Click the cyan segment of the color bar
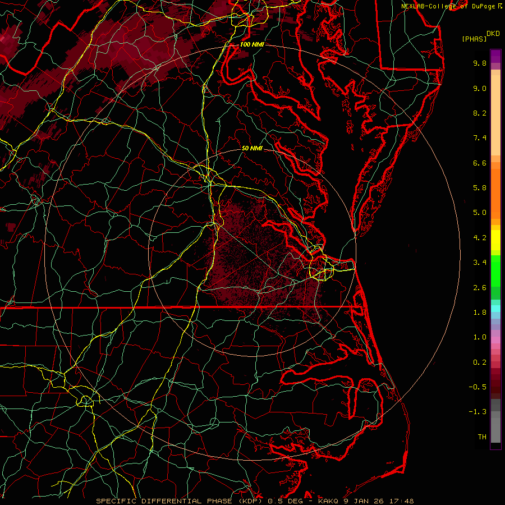The height and width of the screenshot is (505, 505). (495, 309)
